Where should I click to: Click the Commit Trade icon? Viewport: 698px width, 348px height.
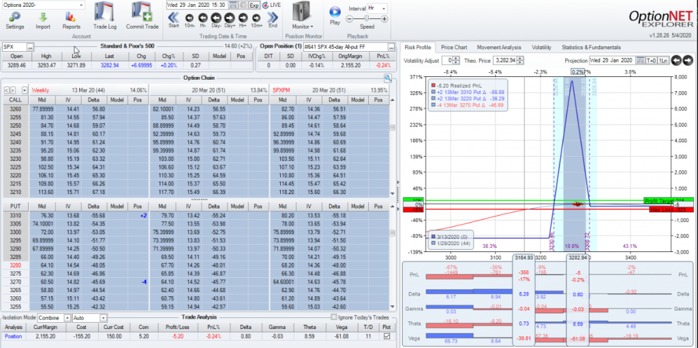coord(142,16)
